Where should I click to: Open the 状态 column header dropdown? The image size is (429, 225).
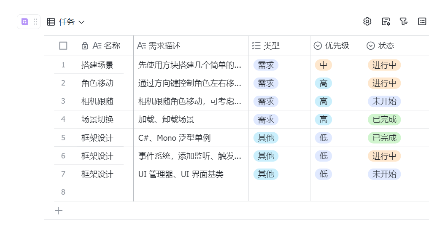[371, 46]
